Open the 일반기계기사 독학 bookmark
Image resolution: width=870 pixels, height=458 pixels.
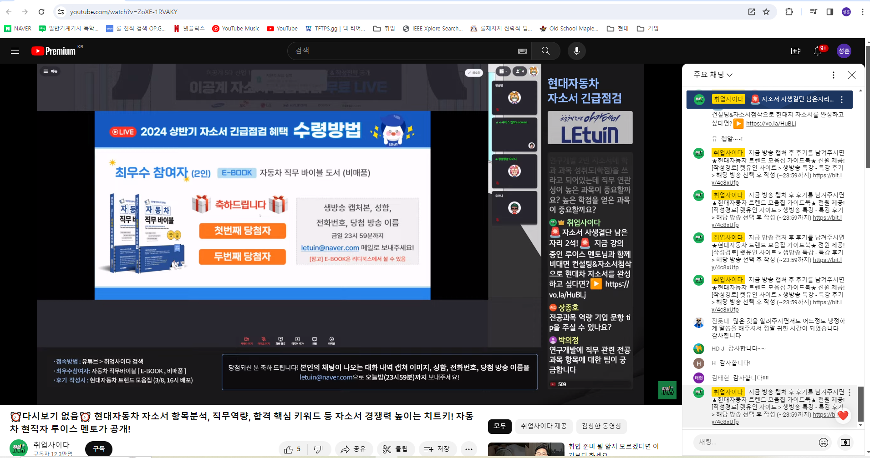69,29
